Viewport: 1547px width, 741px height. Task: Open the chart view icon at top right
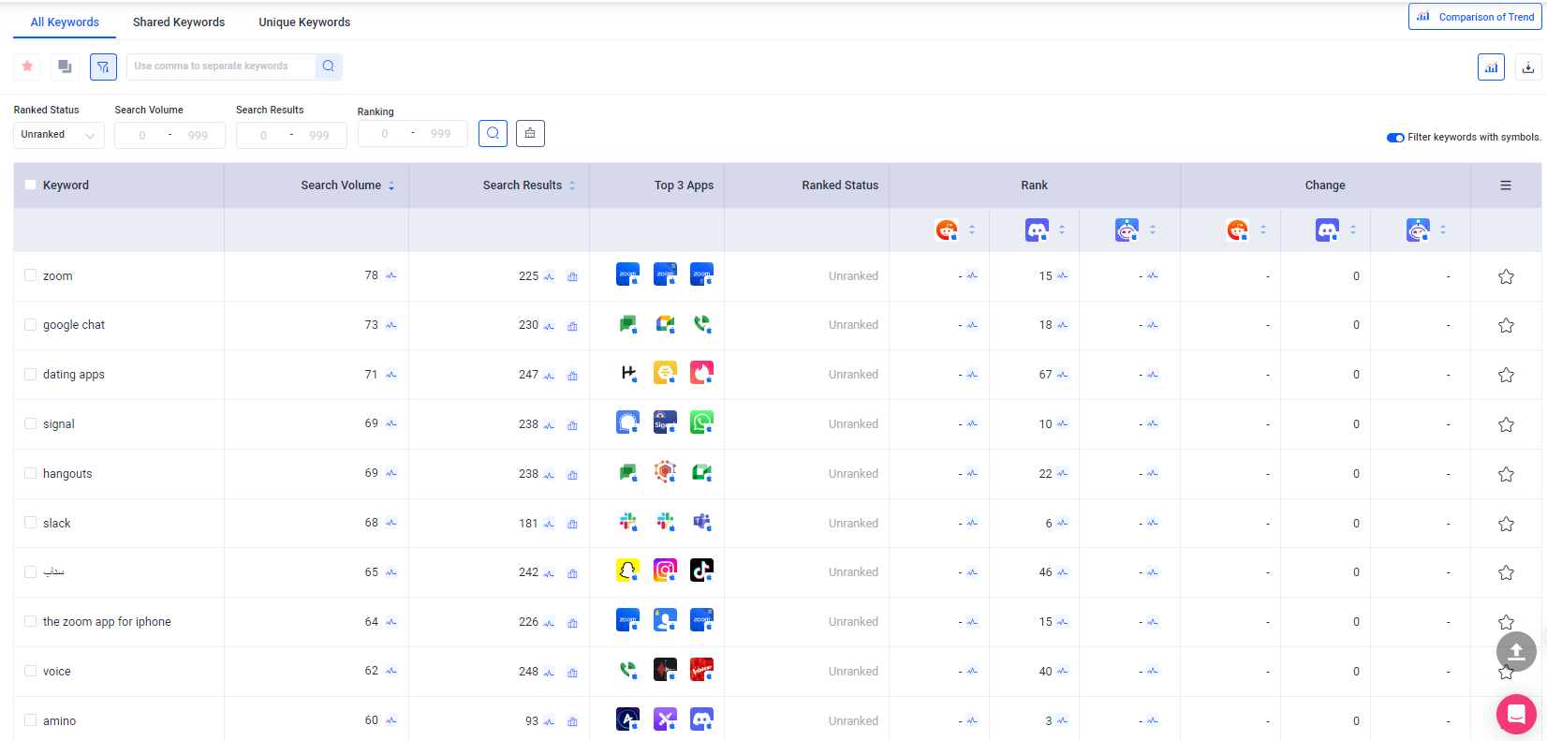tap(1491, 67)
